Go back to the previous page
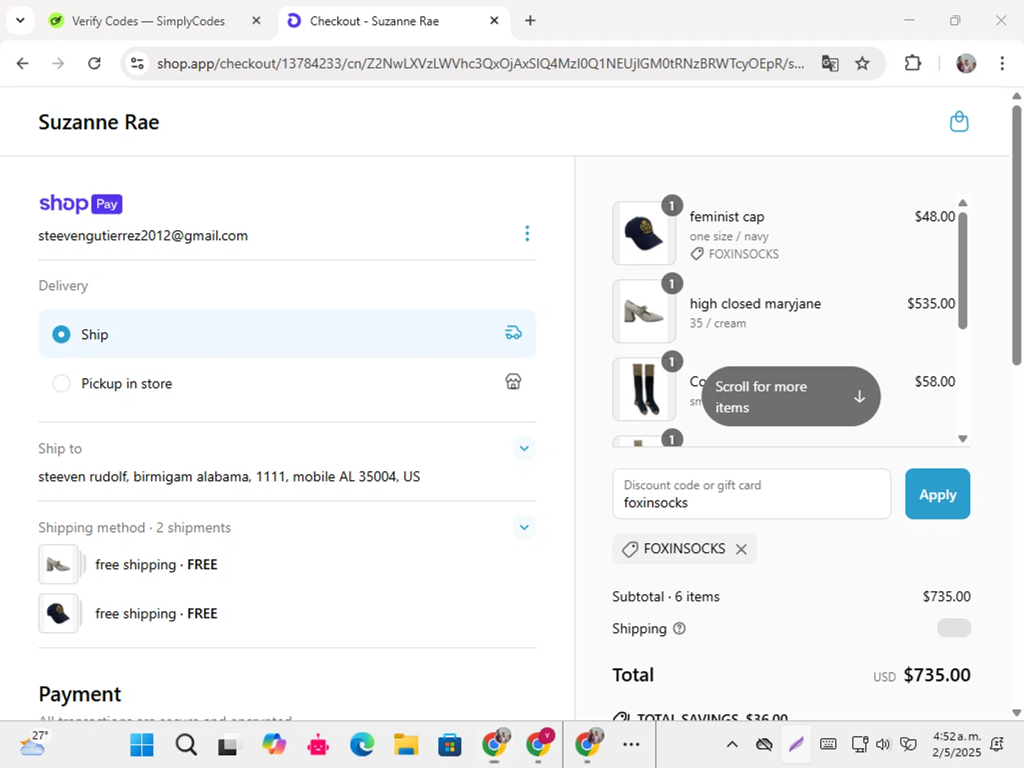Screen dimensions: 1024x768 [x=23, y=63]
